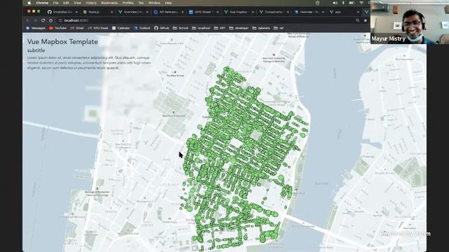Expand the datasets bookmarks folder
The image size is (449, 252).
click(261, 28)
